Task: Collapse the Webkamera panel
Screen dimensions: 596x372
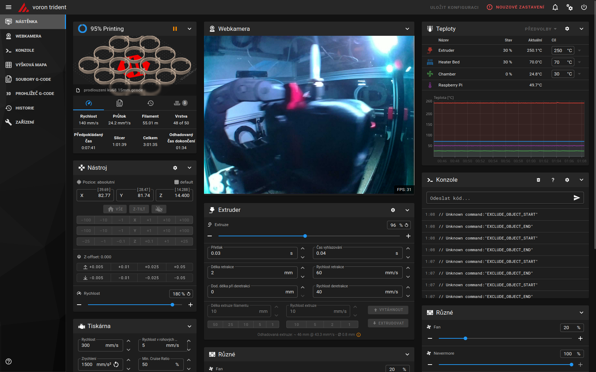Action: coord(407,29)
